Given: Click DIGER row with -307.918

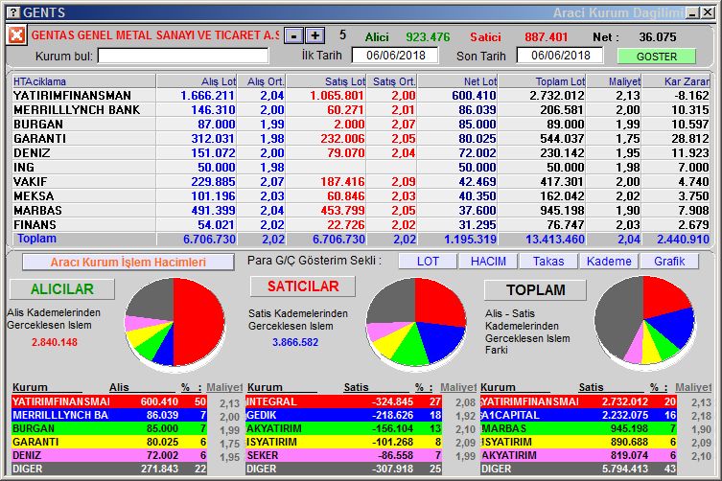Looking at the screenshot, I should 344,469.
